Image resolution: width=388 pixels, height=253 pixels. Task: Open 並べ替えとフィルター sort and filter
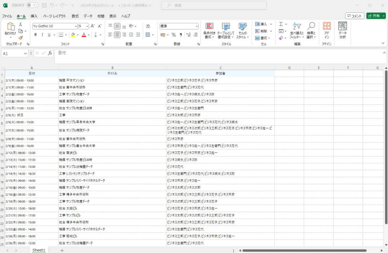297,30
